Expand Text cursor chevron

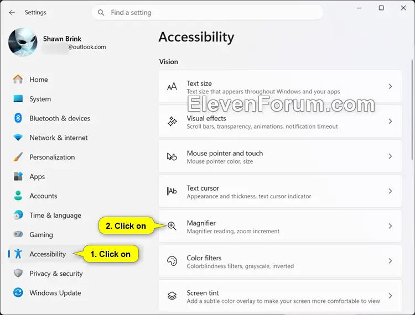coord(390,191)
